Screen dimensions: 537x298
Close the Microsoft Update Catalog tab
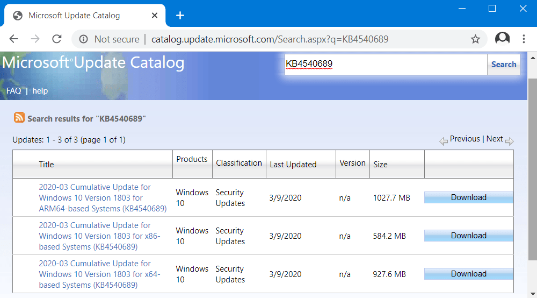[x=155, y=16]
